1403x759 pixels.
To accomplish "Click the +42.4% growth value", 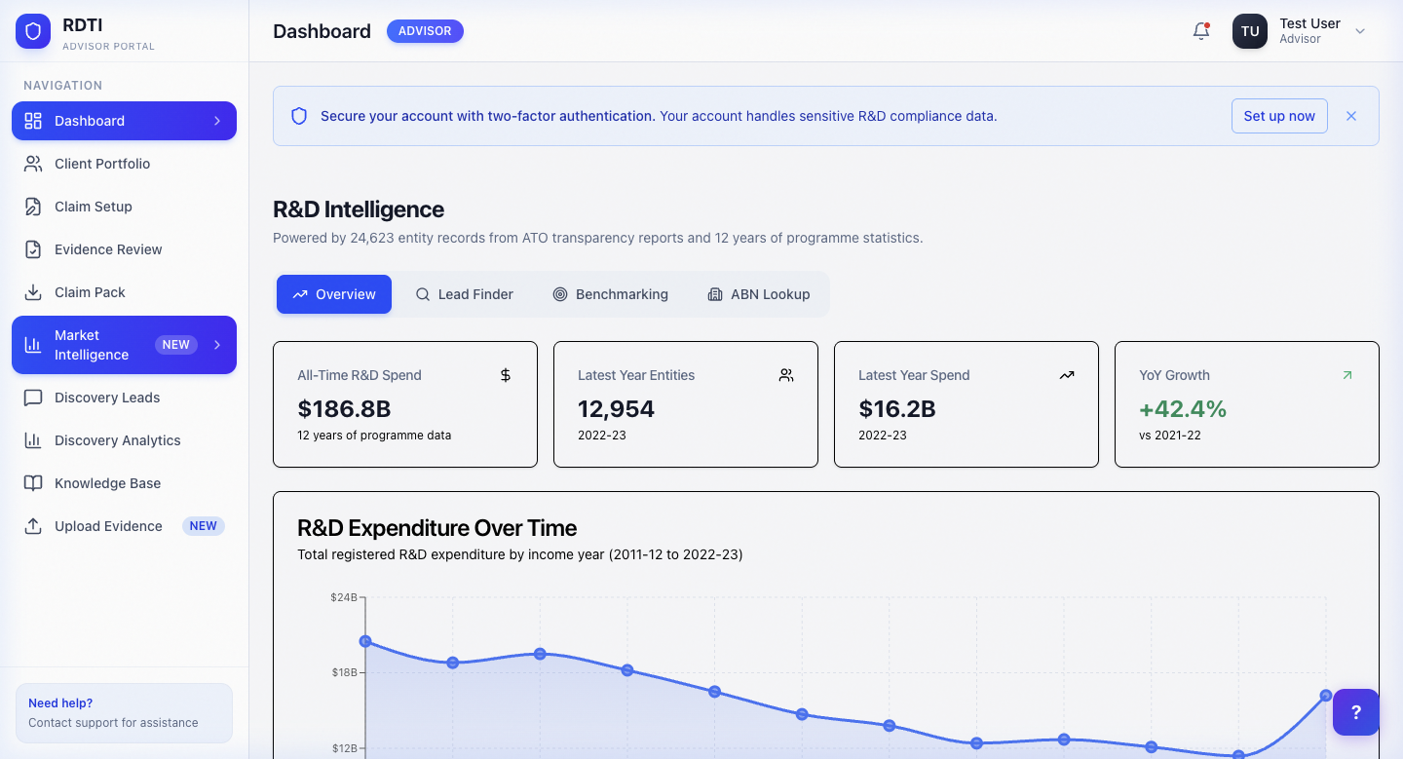I will coord(1183,408).
